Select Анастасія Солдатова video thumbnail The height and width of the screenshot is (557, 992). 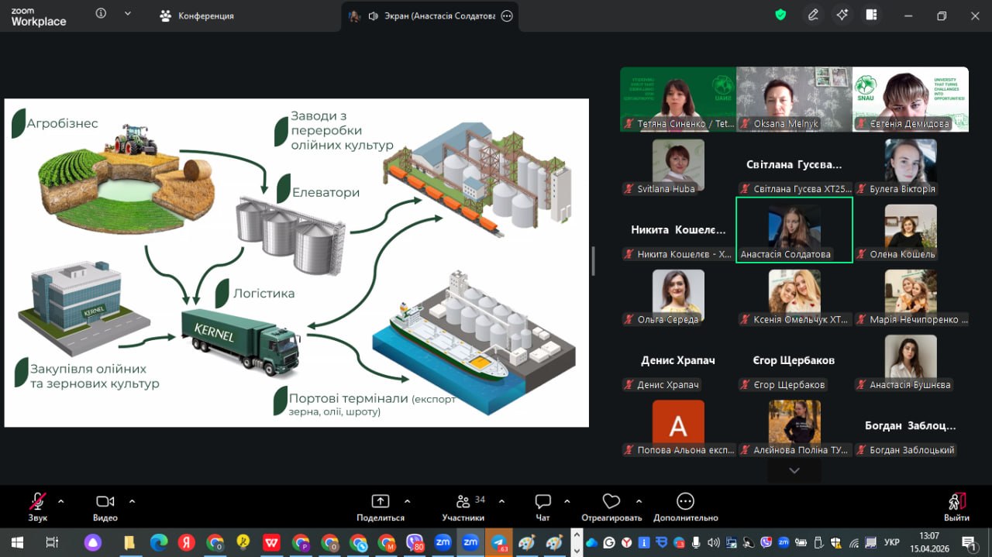(794, 229)
